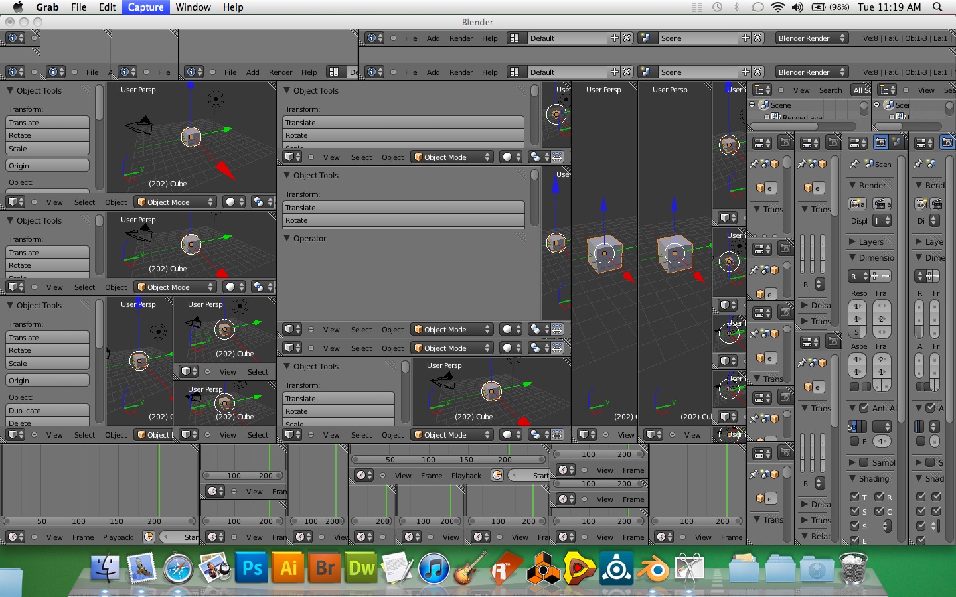Open the 'R' render presets dropdown in Dimensions
The image size is (956, 597).
pos(858,276)
